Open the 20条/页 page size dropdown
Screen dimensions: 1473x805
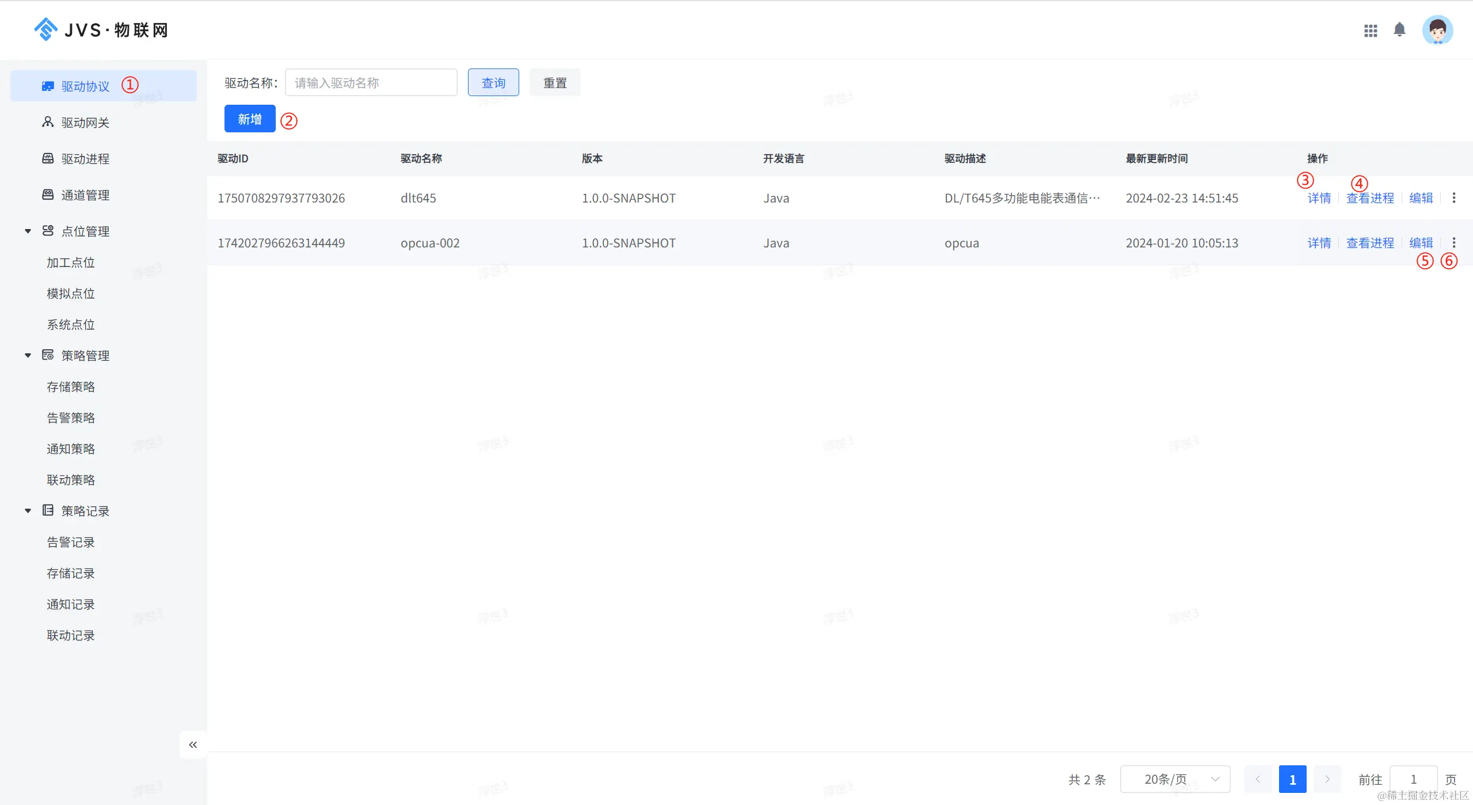(1175, 779)
